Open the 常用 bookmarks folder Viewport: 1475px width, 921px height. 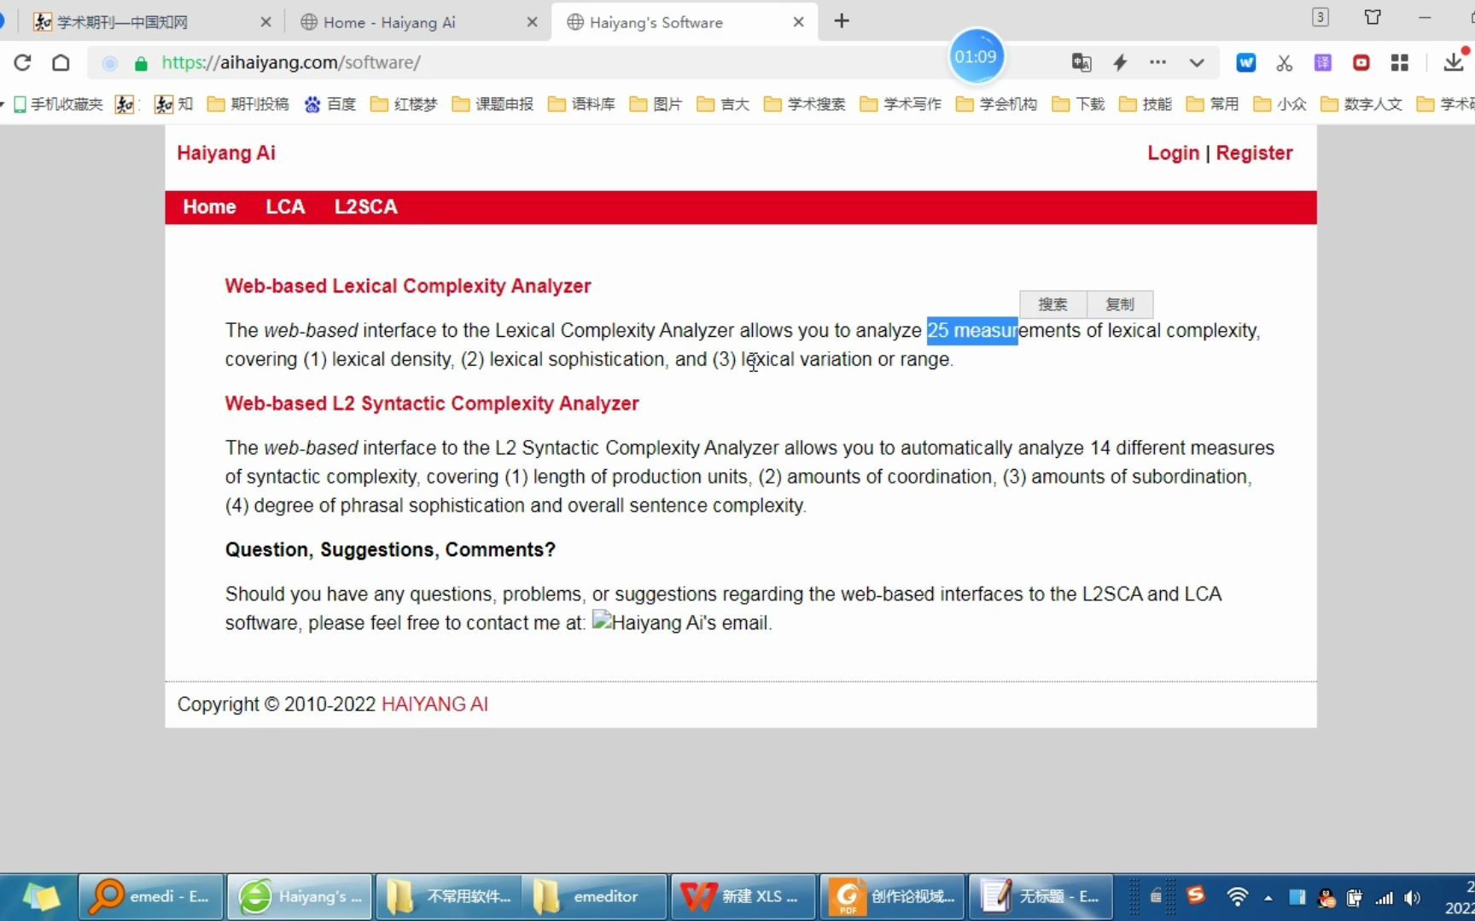pos(1212,104)
